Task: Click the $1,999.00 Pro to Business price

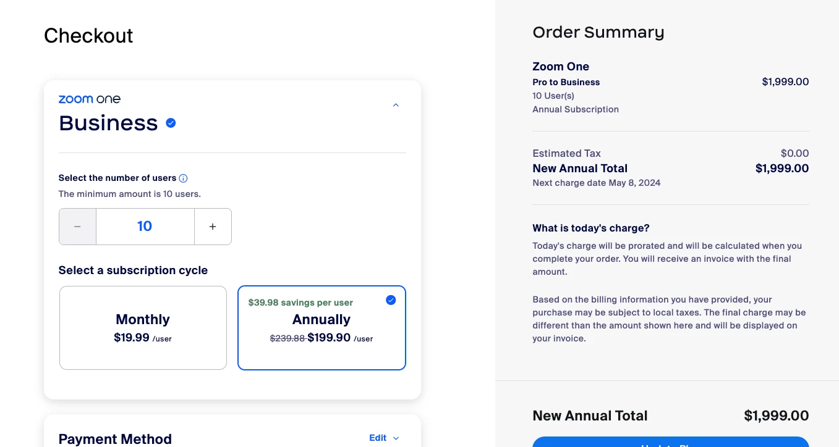Action: pyautogui.click(x=785, y=81)
